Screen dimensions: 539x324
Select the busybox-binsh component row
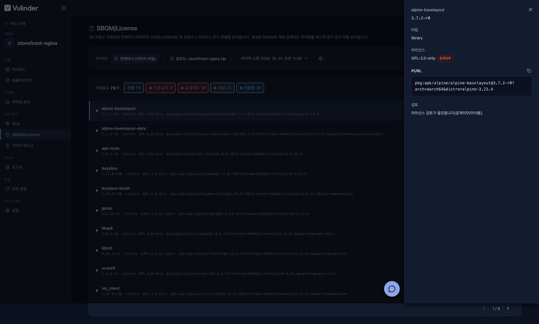(246, 191)
